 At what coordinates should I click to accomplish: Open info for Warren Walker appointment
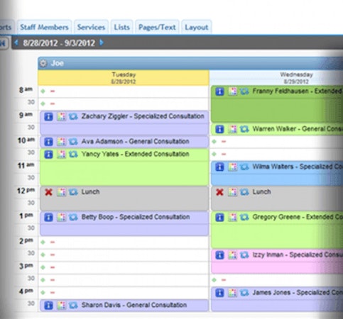tap(219, 129)
